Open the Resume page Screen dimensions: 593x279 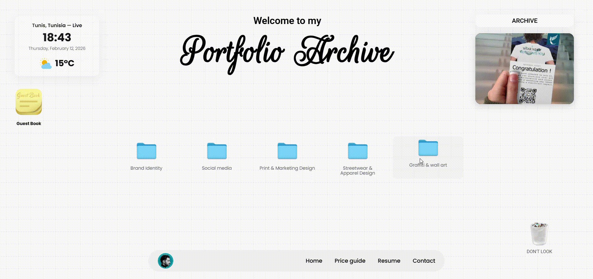(389, 261)
